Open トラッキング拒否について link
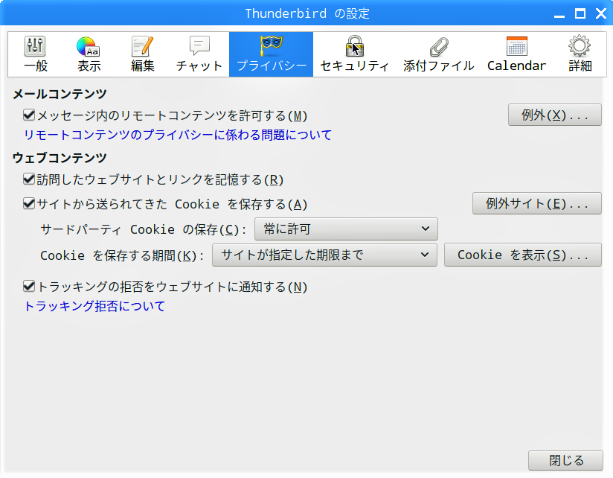The image size is (613, 478). 94,306
